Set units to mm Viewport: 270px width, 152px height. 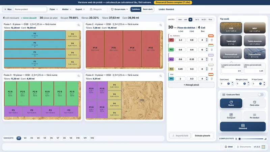[180, 20]
